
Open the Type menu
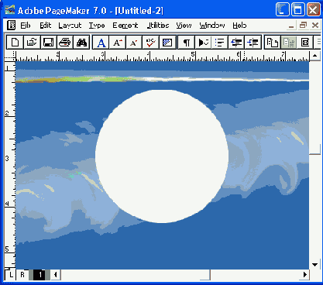97,26
